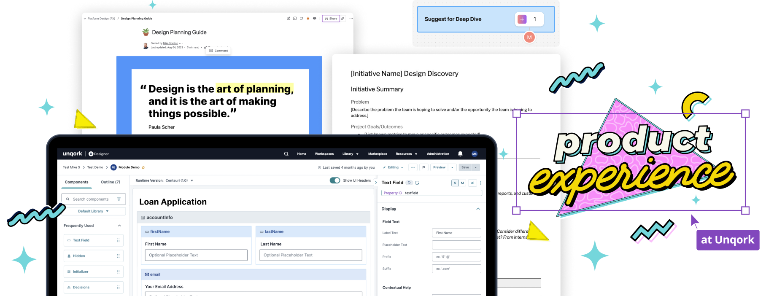Click the comment icon in Design Planning Guide toolbar
The width and height of the screenshot is (766, 296).
295,19
